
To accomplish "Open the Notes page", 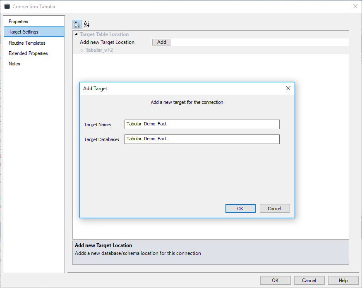I will click(x=14, y=64).
